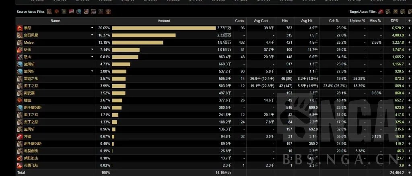This screenshot has width=412, height=176.
Task: Expand the 怒击 row dropdown arrow
Action: (92, 57)
